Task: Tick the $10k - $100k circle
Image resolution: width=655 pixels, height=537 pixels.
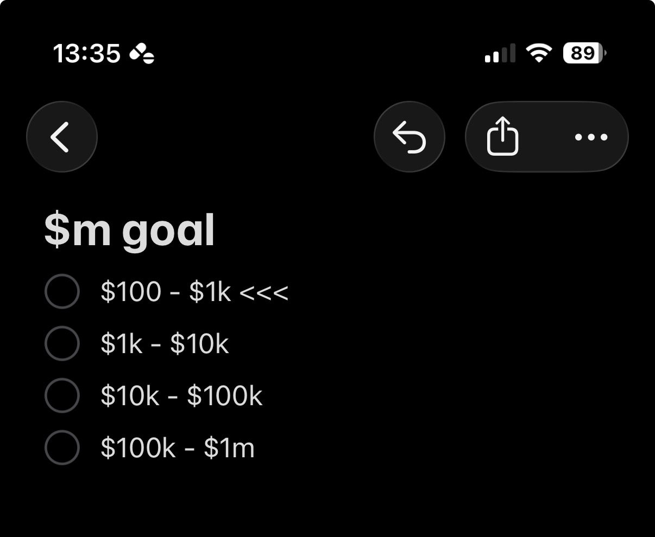Action: pyautogui.click(x=62, y=395)
